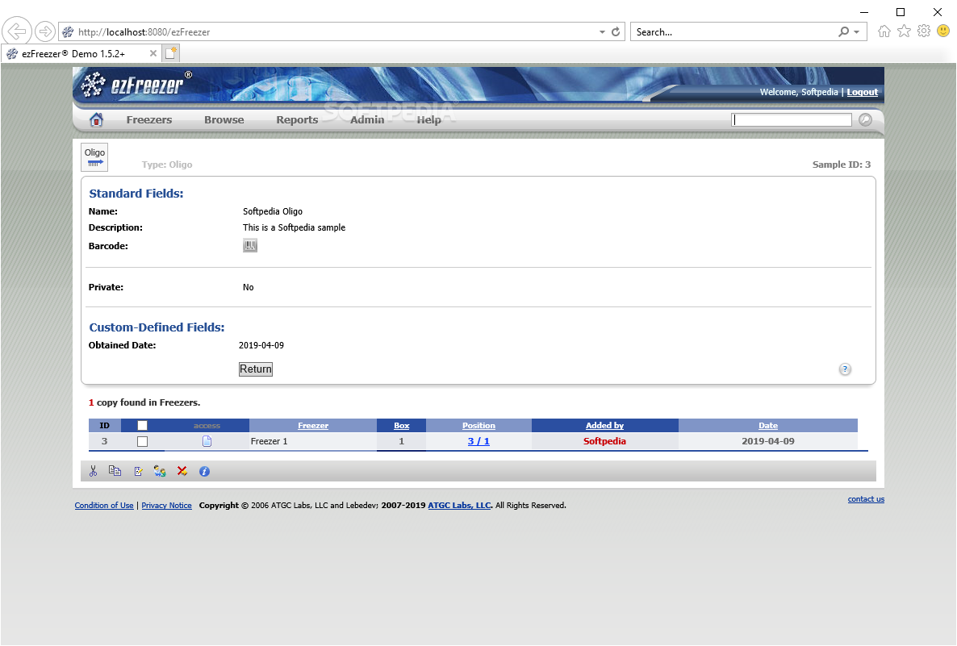The width and height of the screenshot is (957, 646).
Task: Open browser tools gear menu
Action: [924, 31]
